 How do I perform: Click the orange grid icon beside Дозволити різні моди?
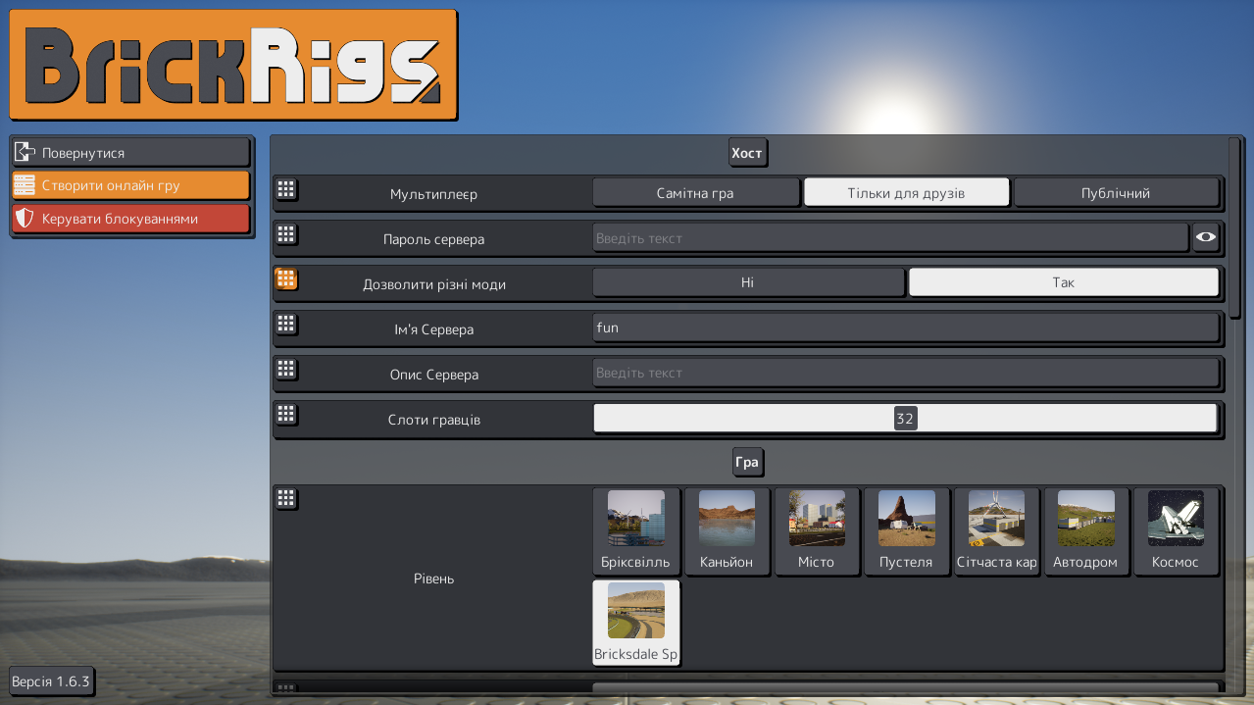[286, 279]
